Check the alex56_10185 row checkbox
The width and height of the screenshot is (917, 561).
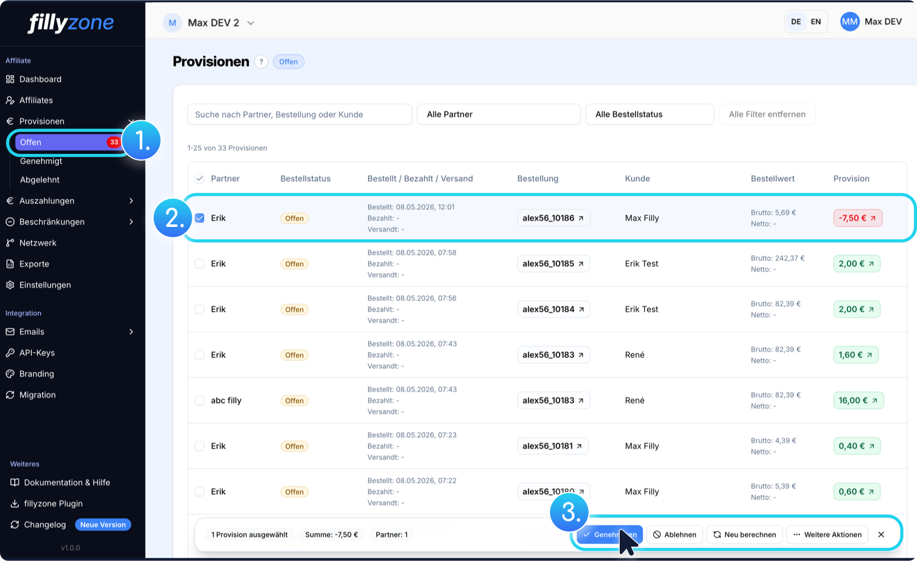pyautogui.click(x=200, y=264)
